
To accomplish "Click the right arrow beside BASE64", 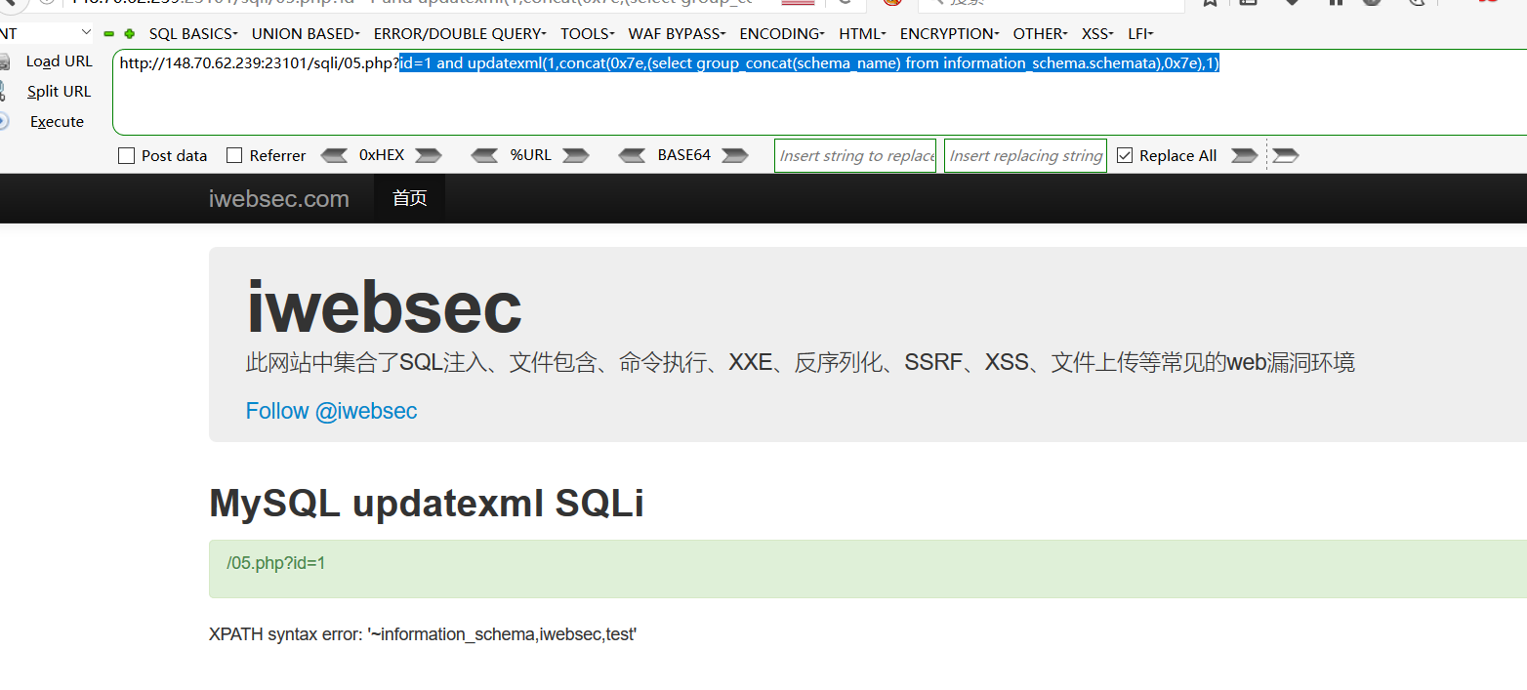I will click(735, 155).
